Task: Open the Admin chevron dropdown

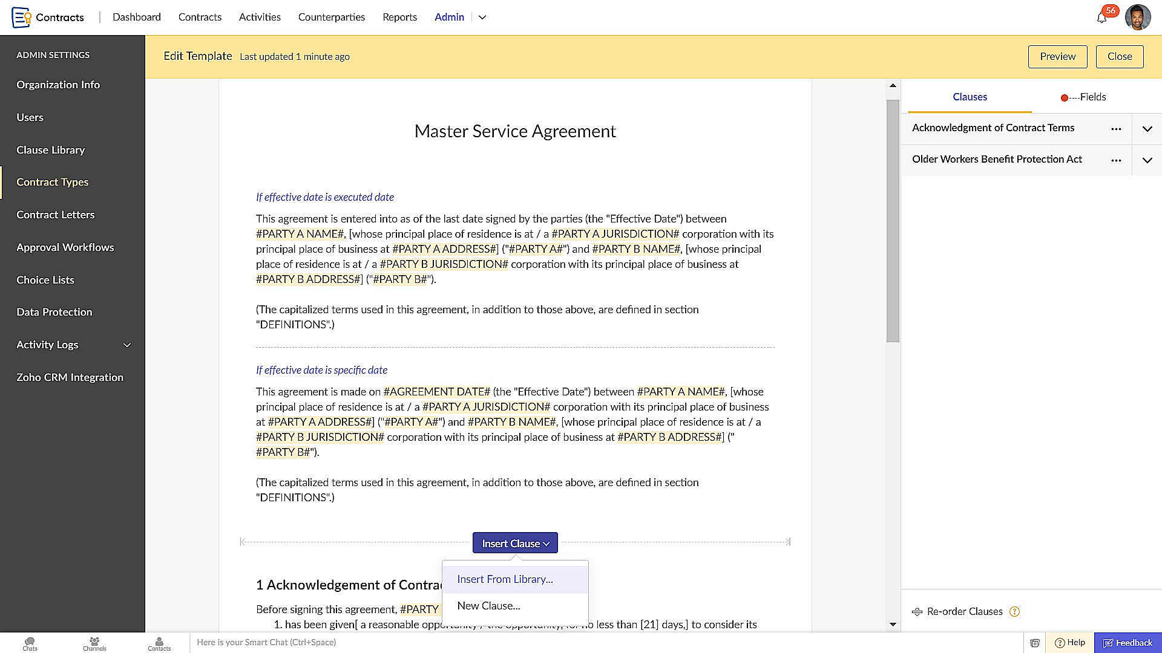Action: click(x=482, y=18)
